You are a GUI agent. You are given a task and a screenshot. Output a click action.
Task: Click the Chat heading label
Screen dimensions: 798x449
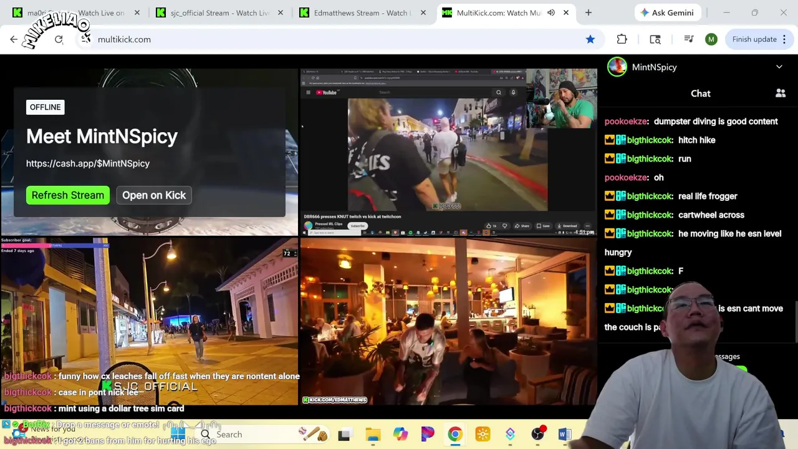701,94
